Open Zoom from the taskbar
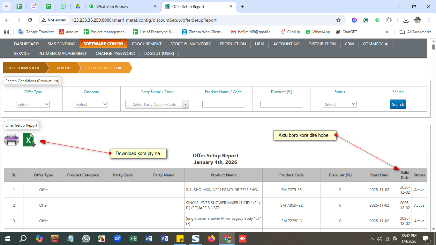 (117, 239)
